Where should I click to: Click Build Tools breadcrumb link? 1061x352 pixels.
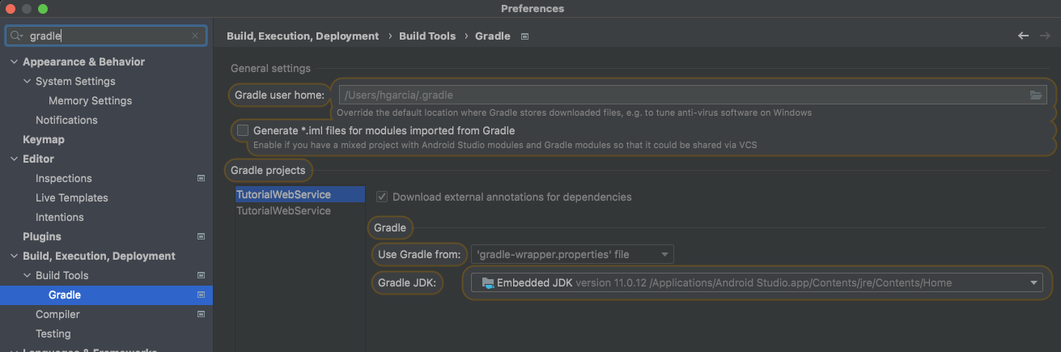[x=427, y=36]
